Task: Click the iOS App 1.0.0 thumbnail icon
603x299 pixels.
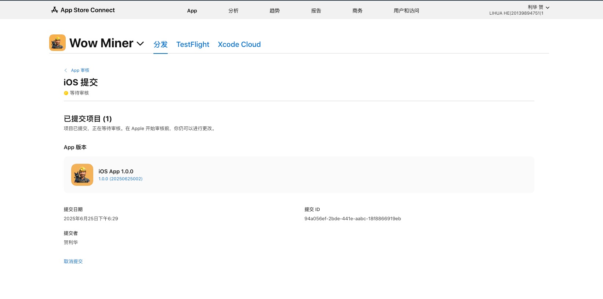Action: tap(82, 175)
